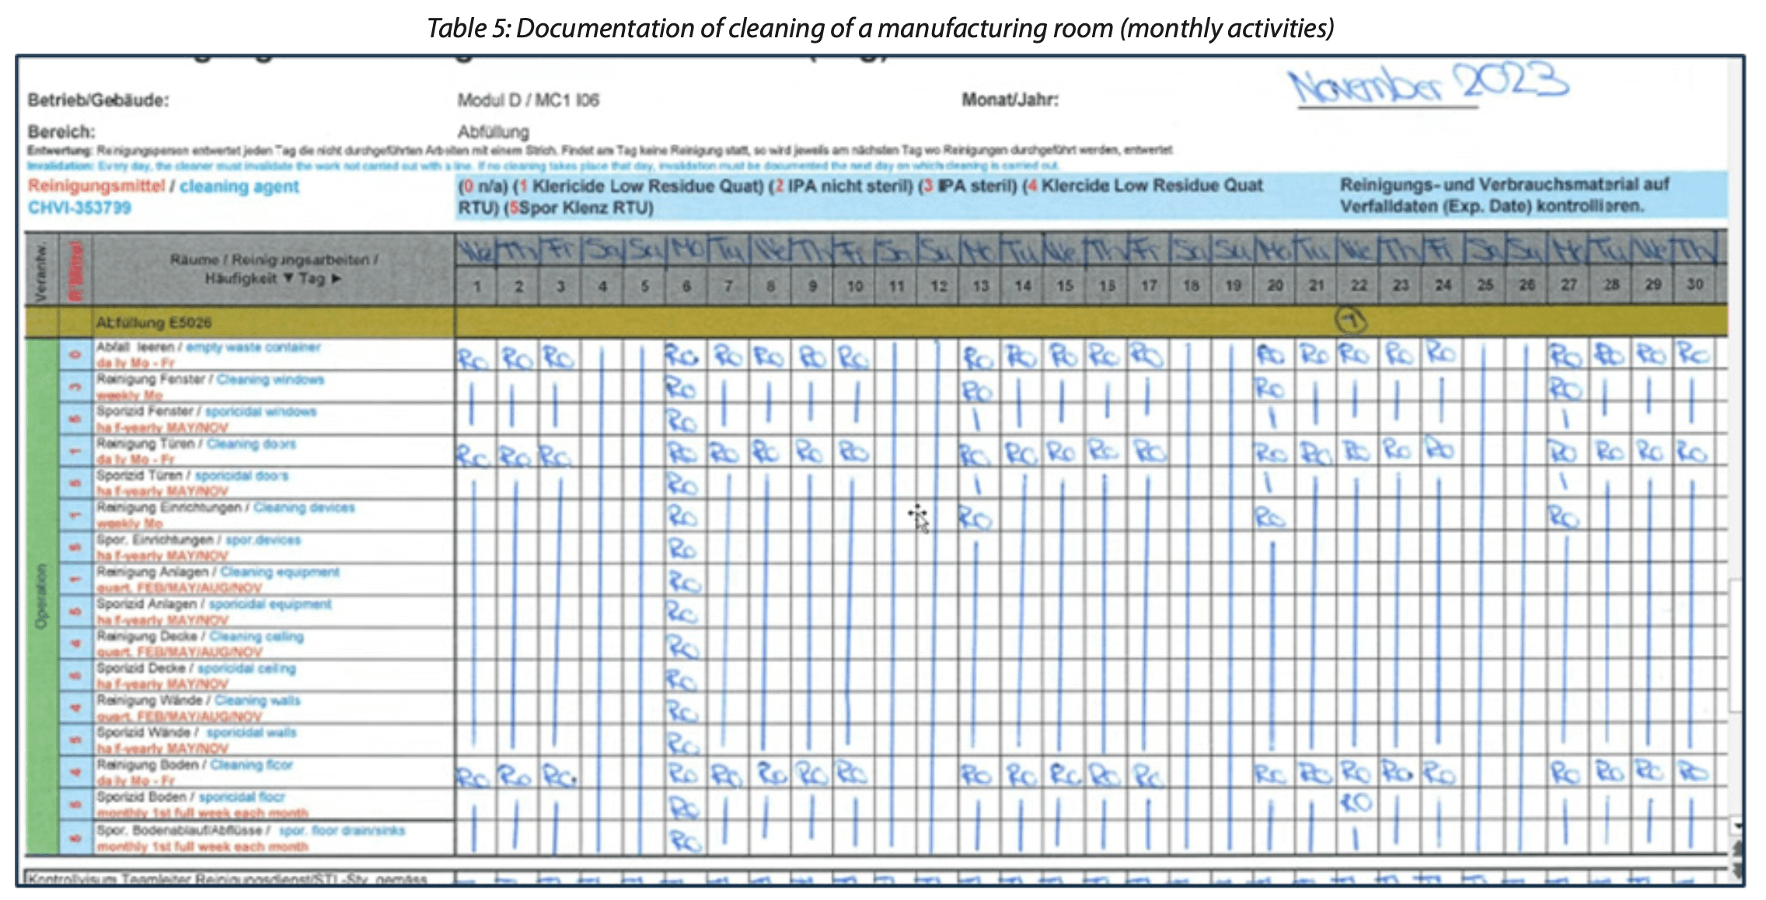Click the 'Kontrollvisum Teamleiter Reinigungsdienst' bottom row
This screenshot has height=900, width=1766.
click(876, 878)
